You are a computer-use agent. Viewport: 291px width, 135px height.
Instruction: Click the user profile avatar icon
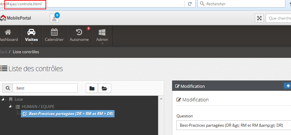point(54,18)
